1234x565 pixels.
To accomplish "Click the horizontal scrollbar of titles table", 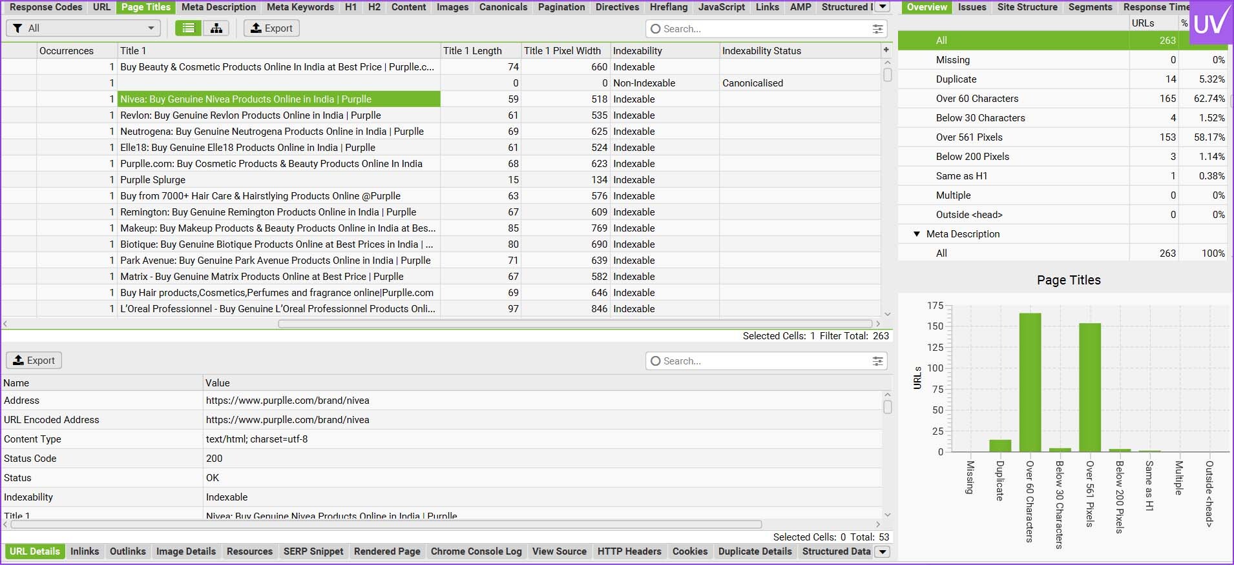I will tap(575, 324).
